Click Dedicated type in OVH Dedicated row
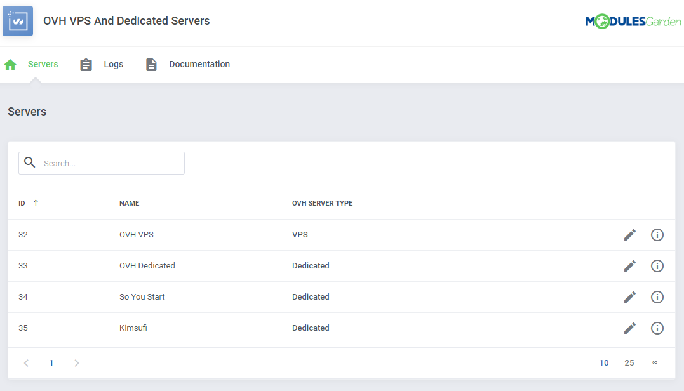This screenshot has width=684, height=391. click(x=311, y=265)
